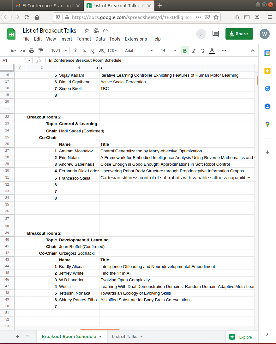Toggle italic text formatting
The image size is (276, 344).
coord(194,51)
